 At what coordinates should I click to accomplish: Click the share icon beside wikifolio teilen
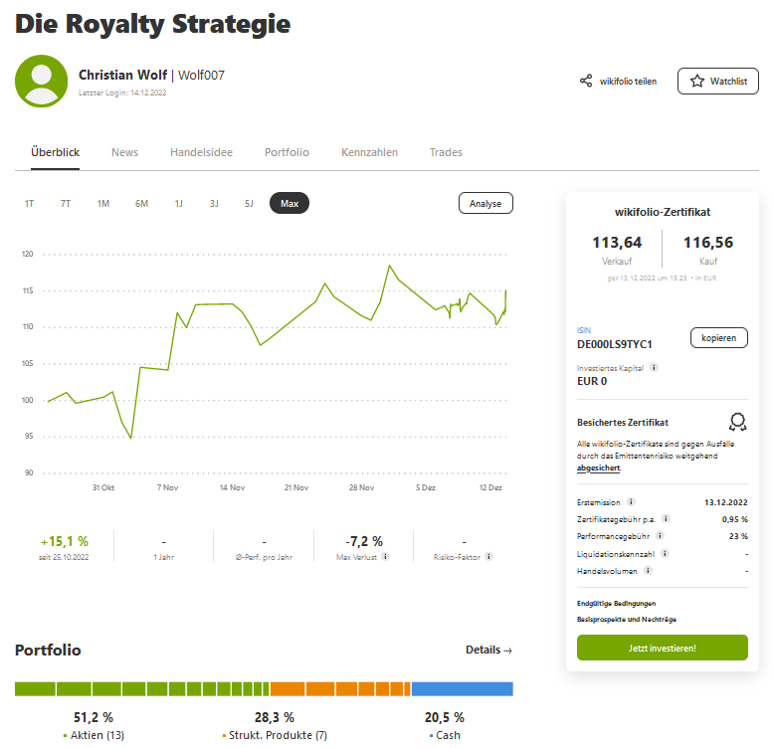(586, 82)
